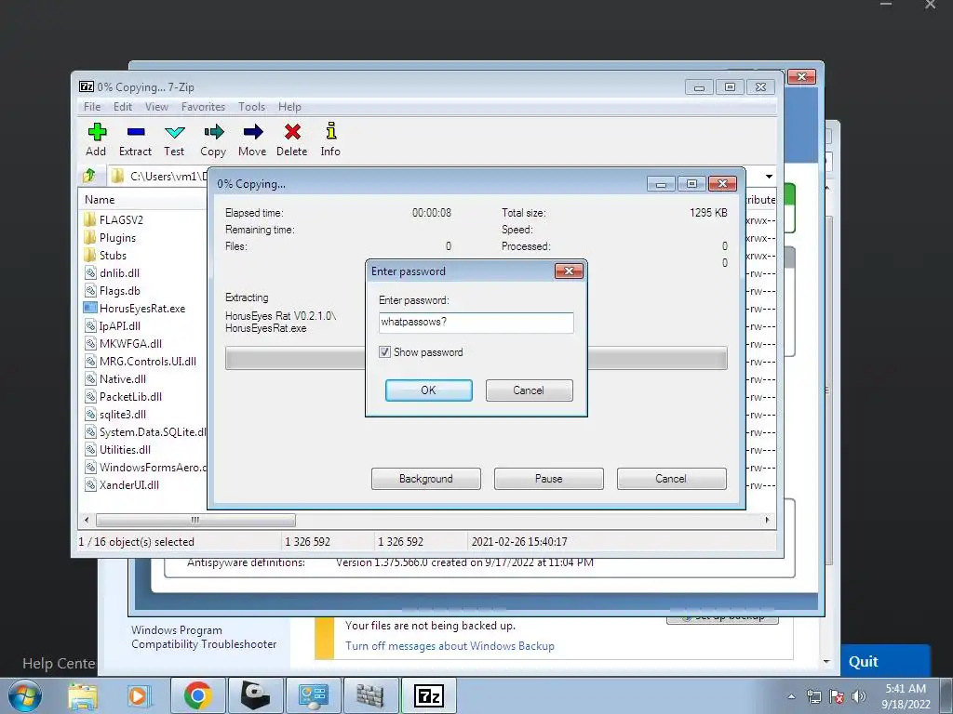Click Windows Program Compatibility Troubleshooter link
This screenshot has width=953, height=714.
pos(204,637)
